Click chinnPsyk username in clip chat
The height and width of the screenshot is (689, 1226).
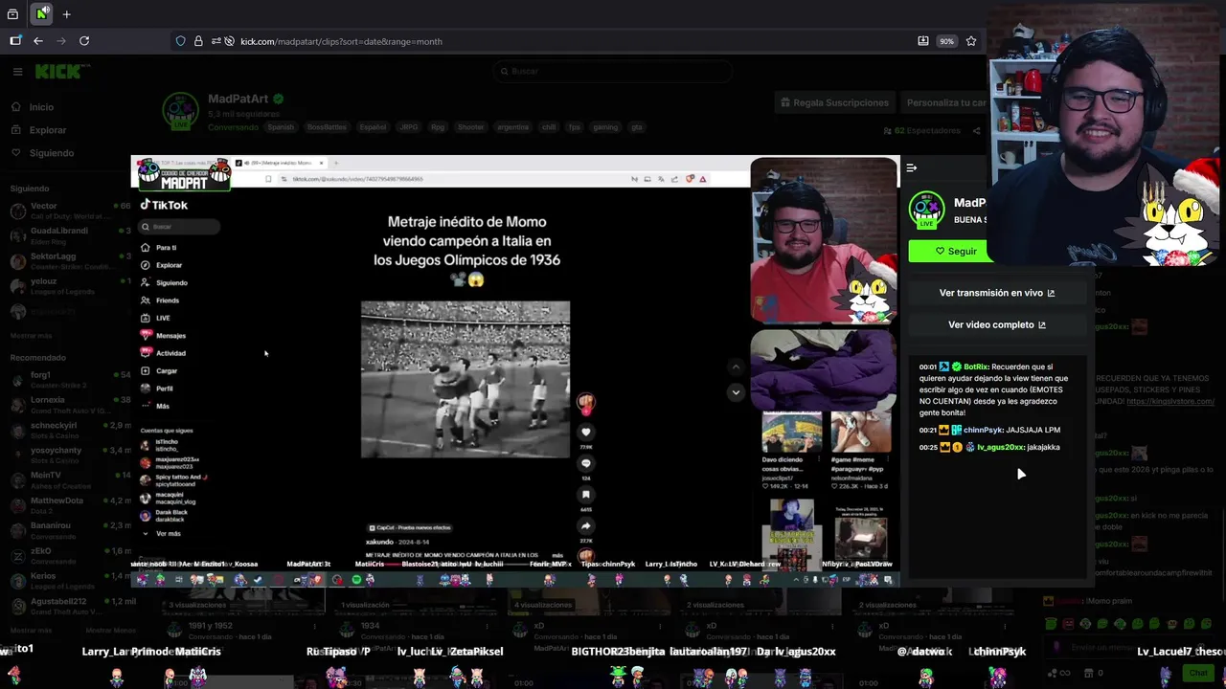tap(984, 430)
